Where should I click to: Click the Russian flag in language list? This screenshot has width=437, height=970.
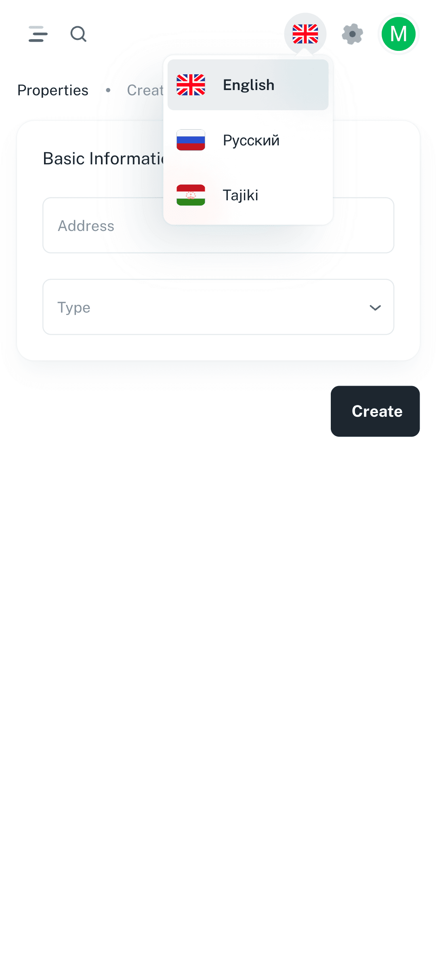point(191,140)
